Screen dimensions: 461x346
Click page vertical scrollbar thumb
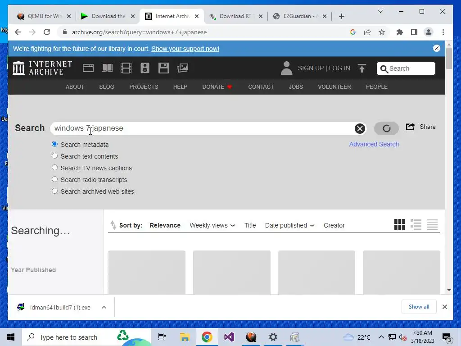pyautogui.click(x=449, y=58)
